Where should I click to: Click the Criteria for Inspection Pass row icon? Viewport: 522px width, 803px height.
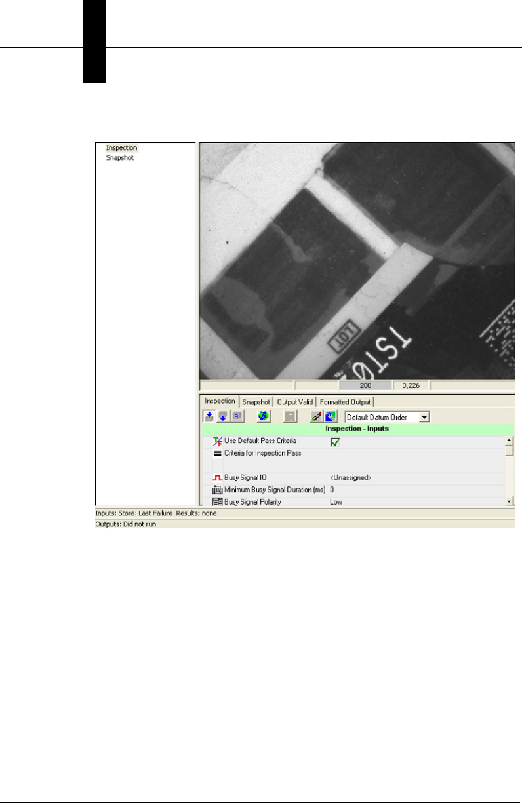coord(218,454)
